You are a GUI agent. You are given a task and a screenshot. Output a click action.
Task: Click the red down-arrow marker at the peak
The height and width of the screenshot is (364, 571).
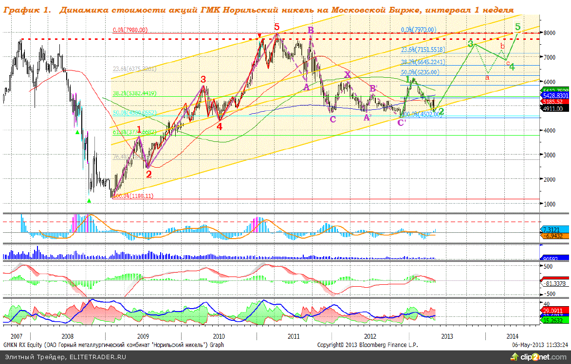tap(260, 35)
